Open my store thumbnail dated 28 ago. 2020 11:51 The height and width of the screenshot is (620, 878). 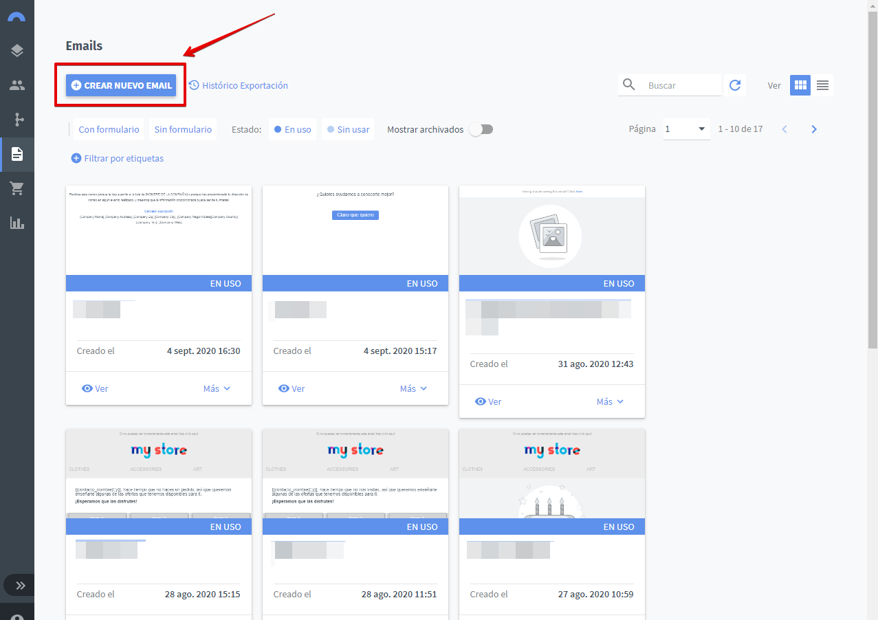pyautogui.click(x=355, y=474)
